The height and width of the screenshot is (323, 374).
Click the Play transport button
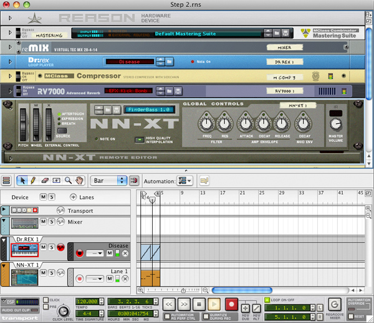[214, 304]
